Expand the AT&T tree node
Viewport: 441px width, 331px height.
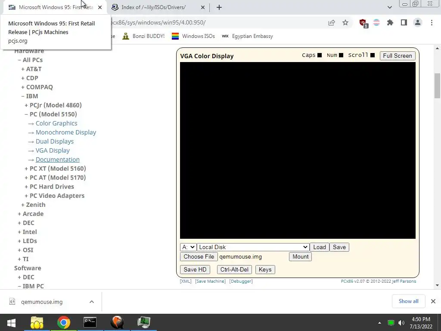(31, 69)
